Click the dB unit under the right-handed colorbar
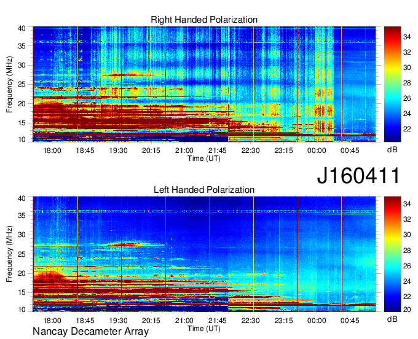The width and height of the screenshot is (418, 339). 392,150
